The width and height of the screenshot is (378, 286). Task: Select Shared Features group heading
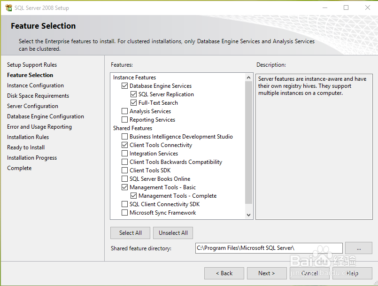point(132,128)
